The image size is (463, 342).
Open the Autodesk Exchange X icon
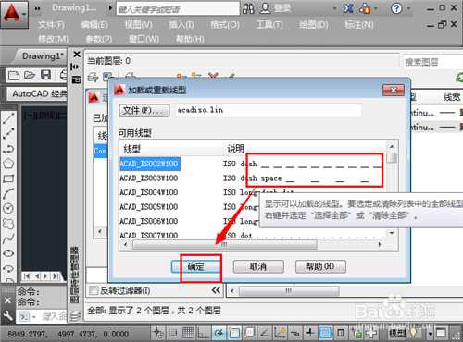pyautogui.click(x=348, y=8)
